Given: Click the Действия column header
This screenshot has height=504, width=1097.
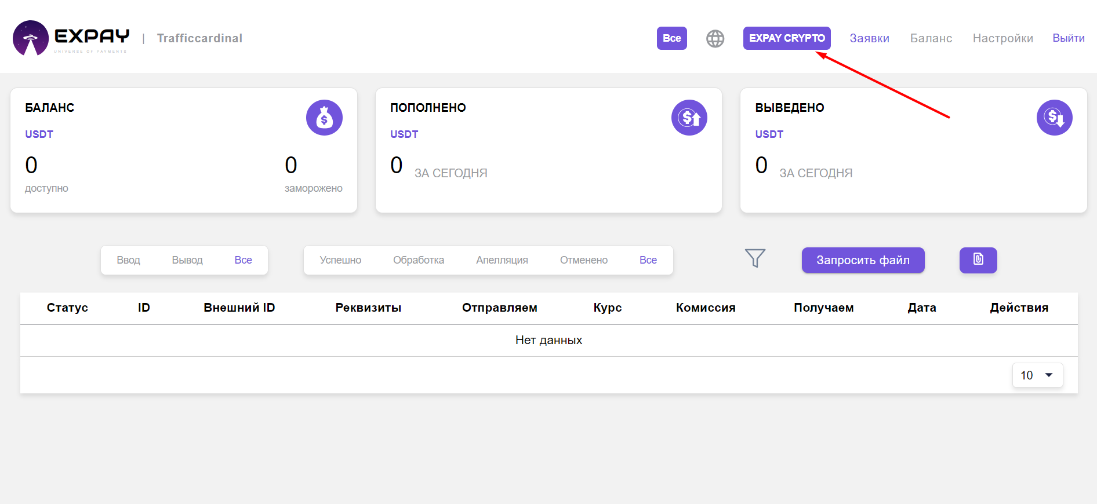Looking at the screenshot, I should tap(1019, 308).
